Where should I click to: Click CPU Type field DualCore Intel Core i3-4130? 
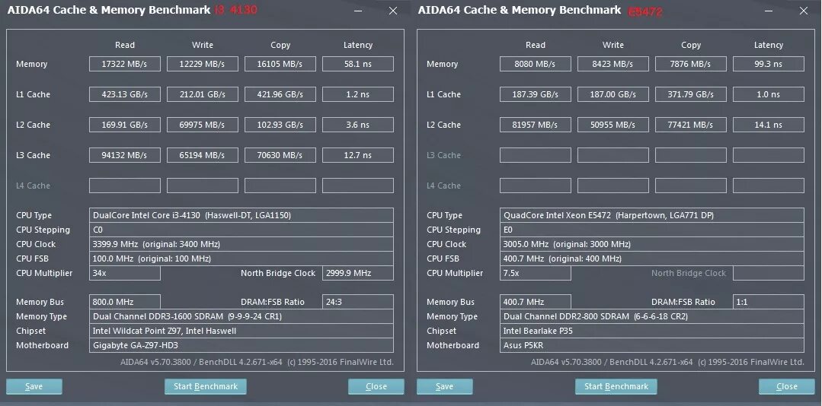[241, 215]
